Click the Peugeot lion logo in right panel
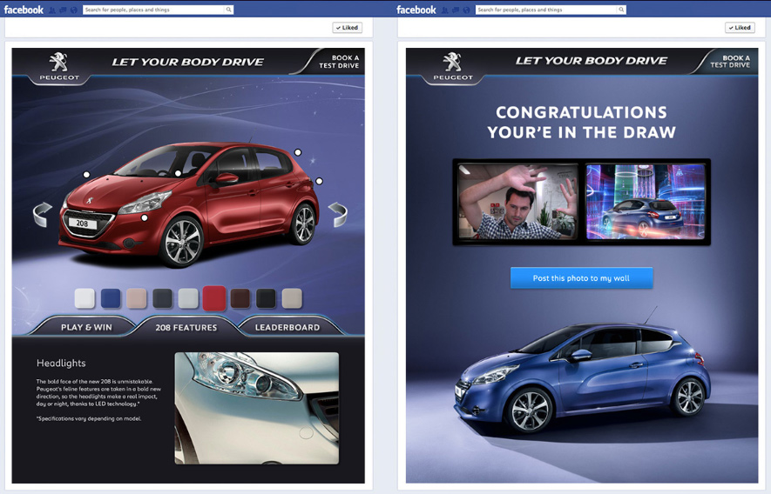This screenshot has height=494, width=771. [x=452, y=62]
